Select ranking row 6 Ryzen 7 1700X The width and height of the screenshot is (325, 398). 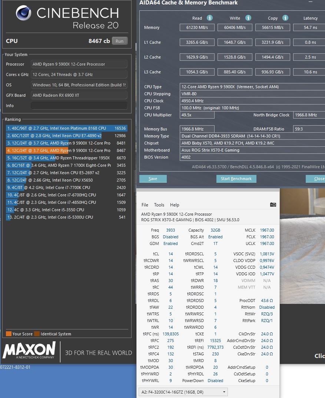click(67, 165)
